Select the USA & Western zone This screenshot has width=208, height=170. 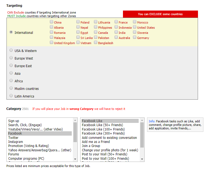tap(11, 50)
